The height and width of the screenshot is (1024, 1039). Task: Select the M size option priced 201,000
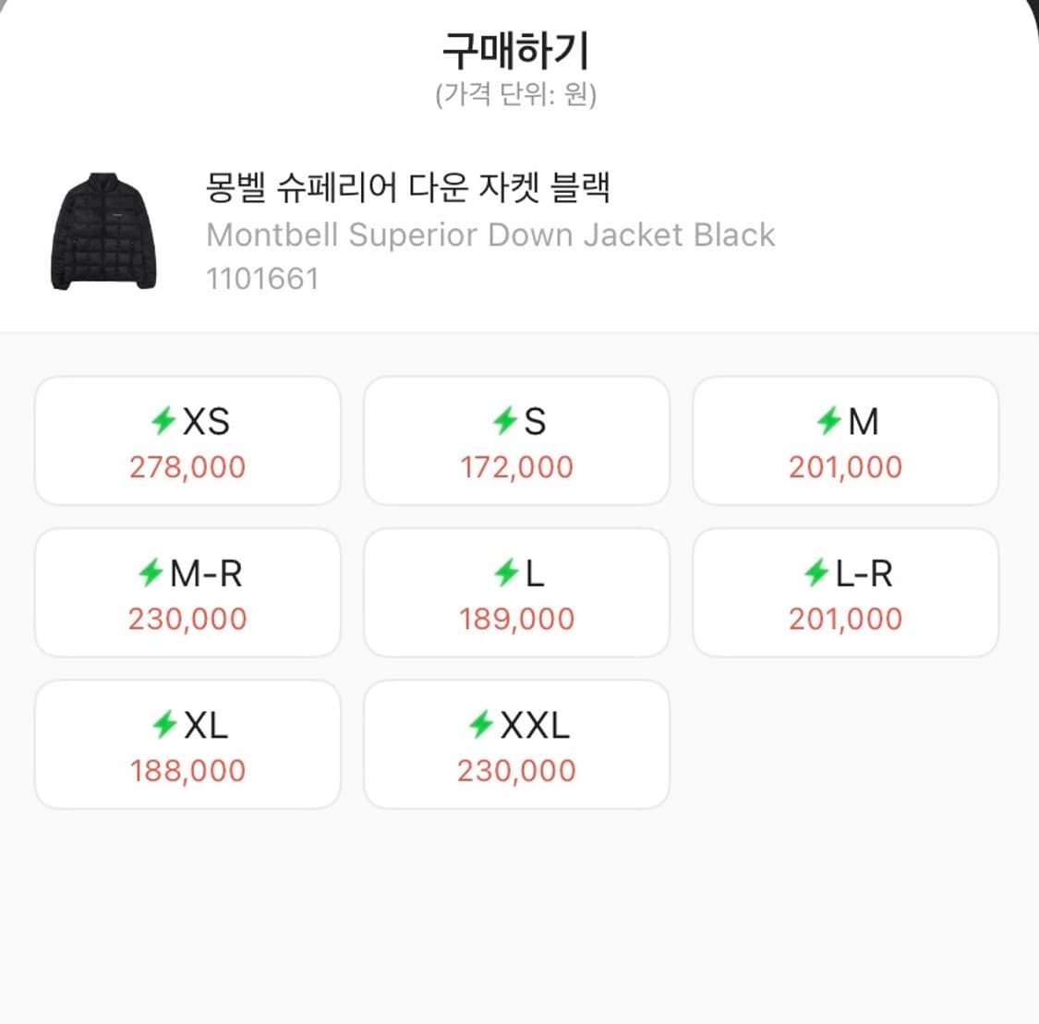tap(845, 441)
